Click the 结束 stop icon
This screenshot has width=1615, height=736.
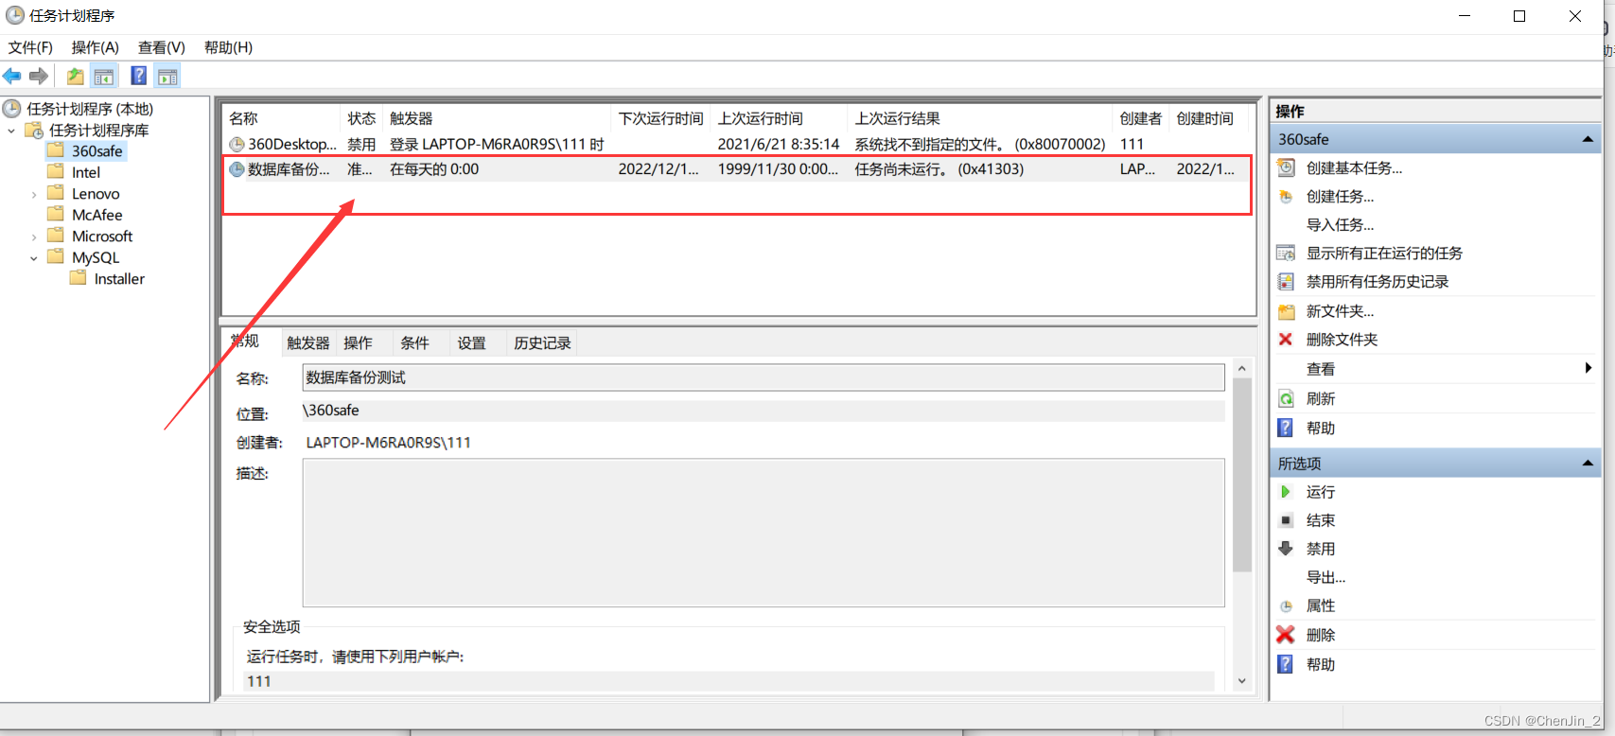click(x=1286, y=520)
